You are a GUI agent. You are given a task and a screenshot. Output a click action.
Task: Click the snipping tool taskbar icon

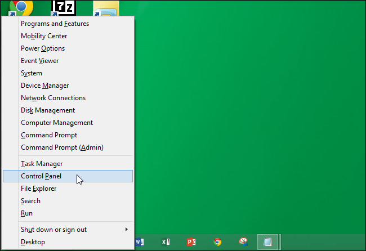point(243,242)
